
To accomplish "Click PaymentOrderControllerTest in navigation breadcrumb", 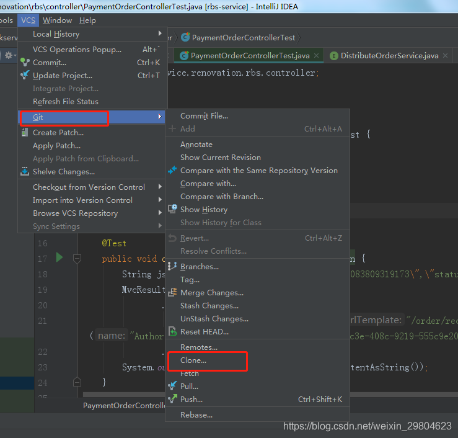I will [244, 38].
